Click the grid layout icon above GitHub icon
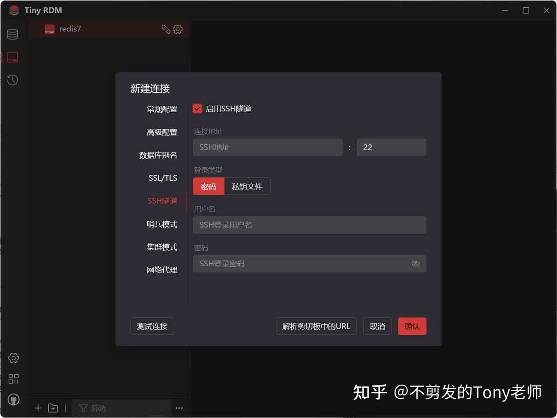557x418 pixels. click(14, 379)
